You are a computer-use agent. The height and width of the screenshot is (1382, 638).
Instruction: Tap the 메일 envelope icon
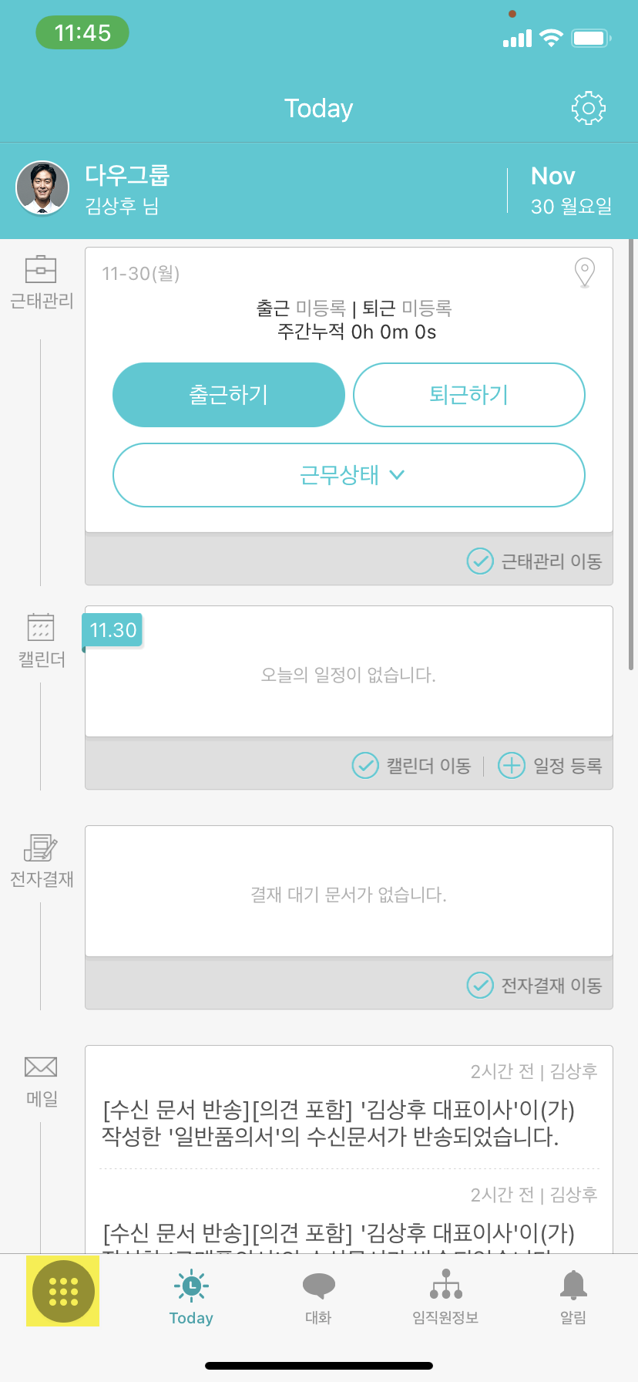pyautogui.click(x=41, y=1067)
